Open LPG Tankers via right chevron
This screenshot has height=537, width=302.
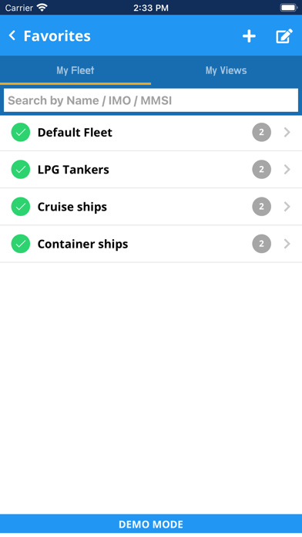coord(287,170)
